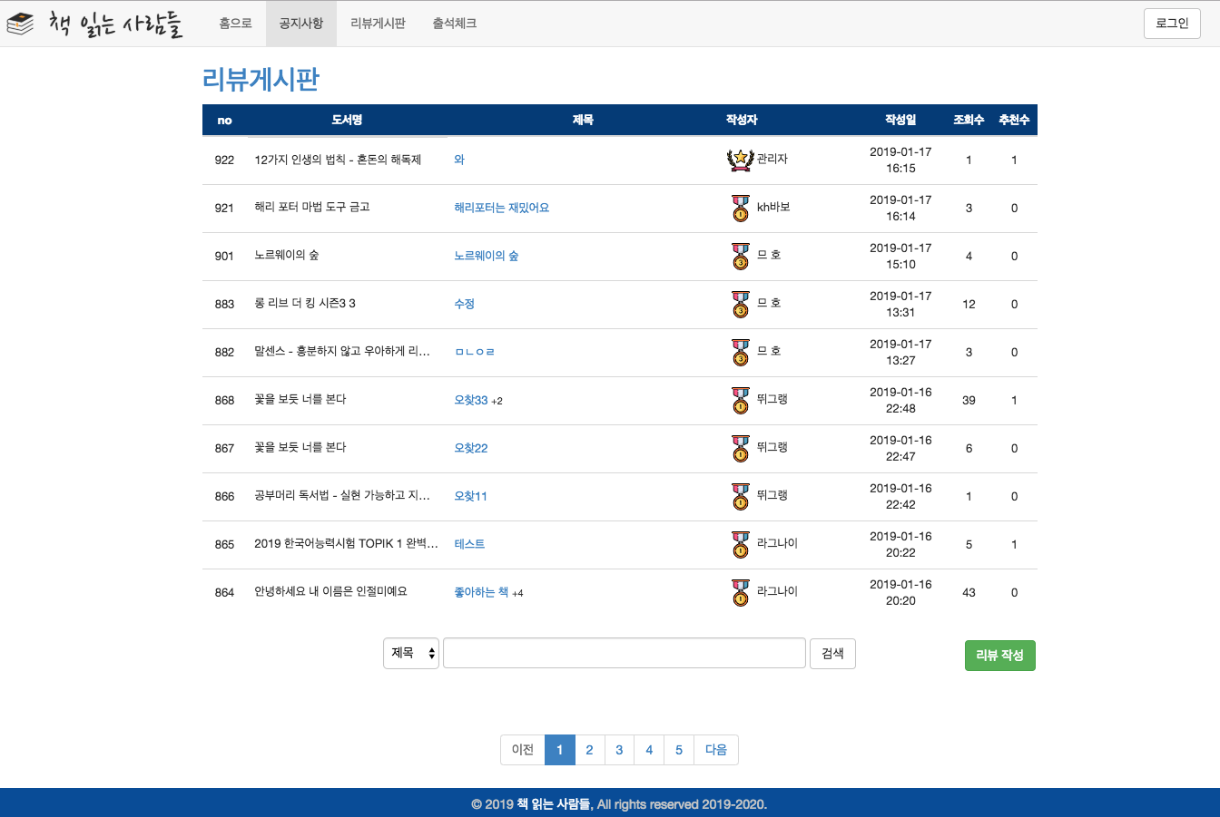Screen dimensions: 1220x817
Task: Click inside the search input field
Action: pos(624,653)
